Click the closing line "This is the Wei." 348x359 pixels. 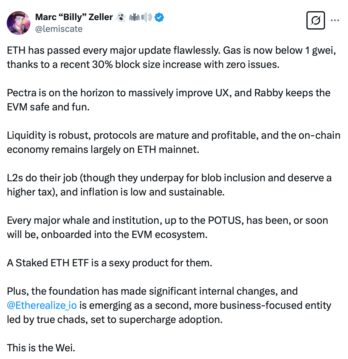(41, 348)
